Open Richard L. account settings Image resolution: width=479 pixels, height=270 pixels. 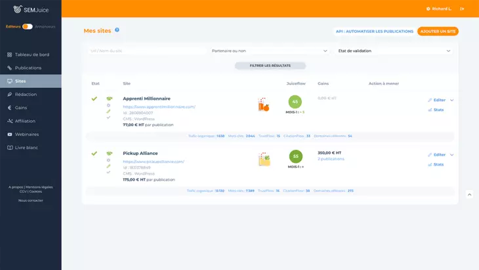point(439,9)
